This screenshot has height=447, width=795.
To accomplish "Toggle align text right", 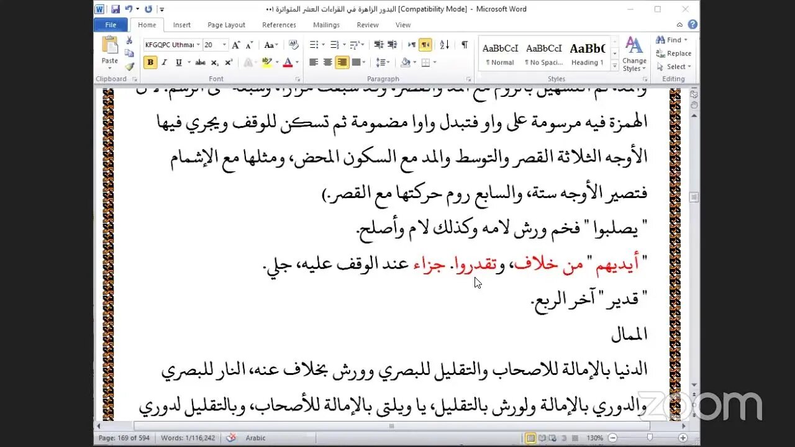I will 342,62.
